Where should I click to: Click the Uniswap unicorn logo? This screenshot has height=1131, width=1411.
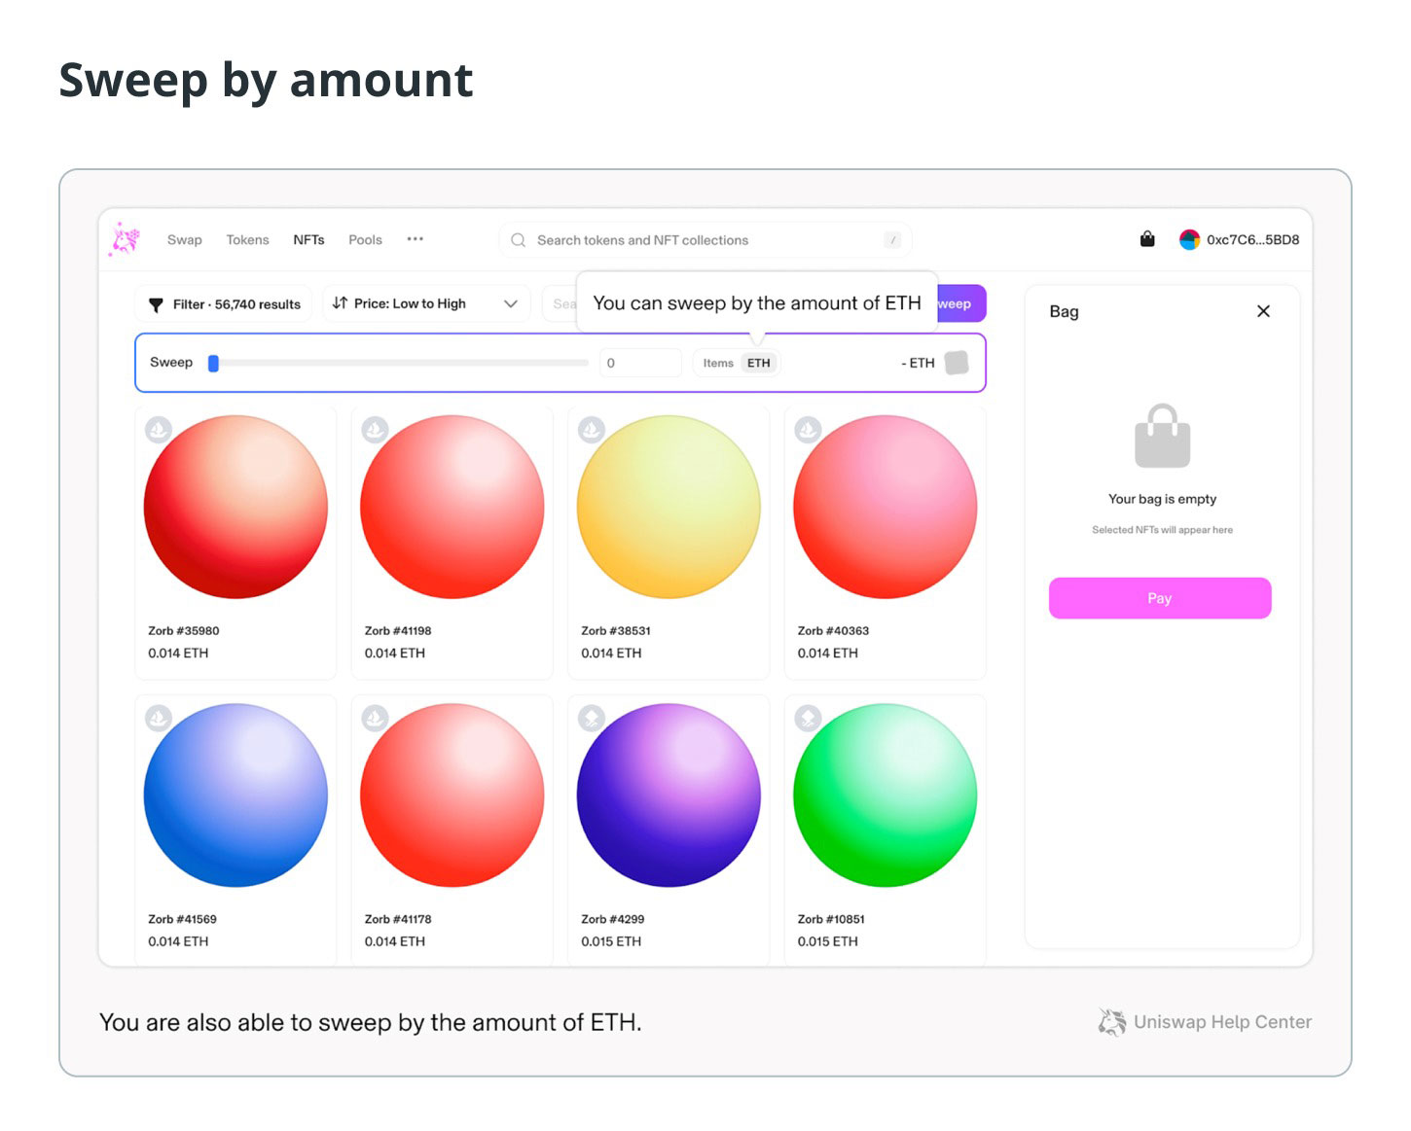click(x=125, y=239)
